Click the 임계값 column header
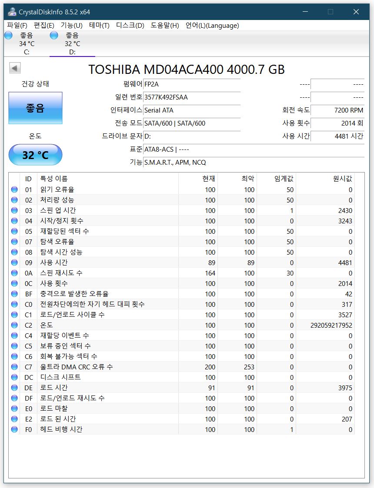374x488 pixels. [276, 179]
